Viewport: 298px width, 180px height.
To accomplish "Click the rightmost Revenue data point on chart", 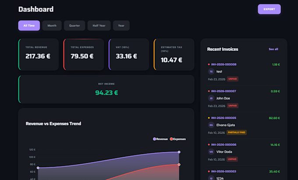I will pyautogui.click(x=179, y=152).
